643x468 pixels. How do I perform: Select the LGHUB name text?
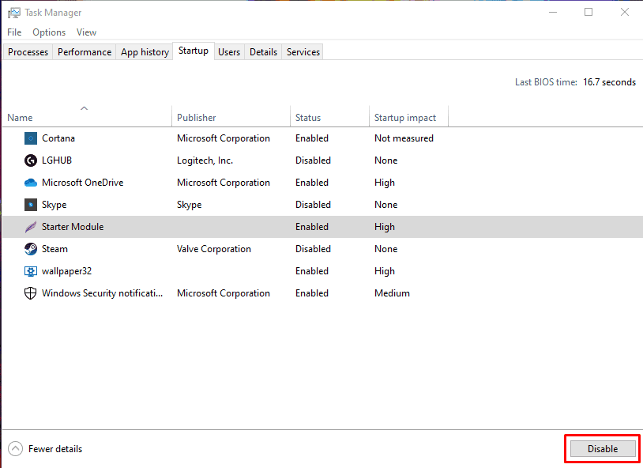coord(57,160)
